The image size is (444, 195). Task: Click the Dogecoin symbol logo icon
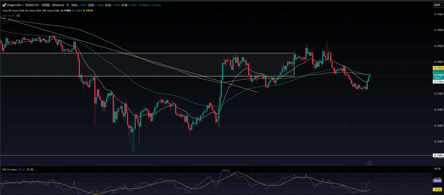click(x=4, y=5)
